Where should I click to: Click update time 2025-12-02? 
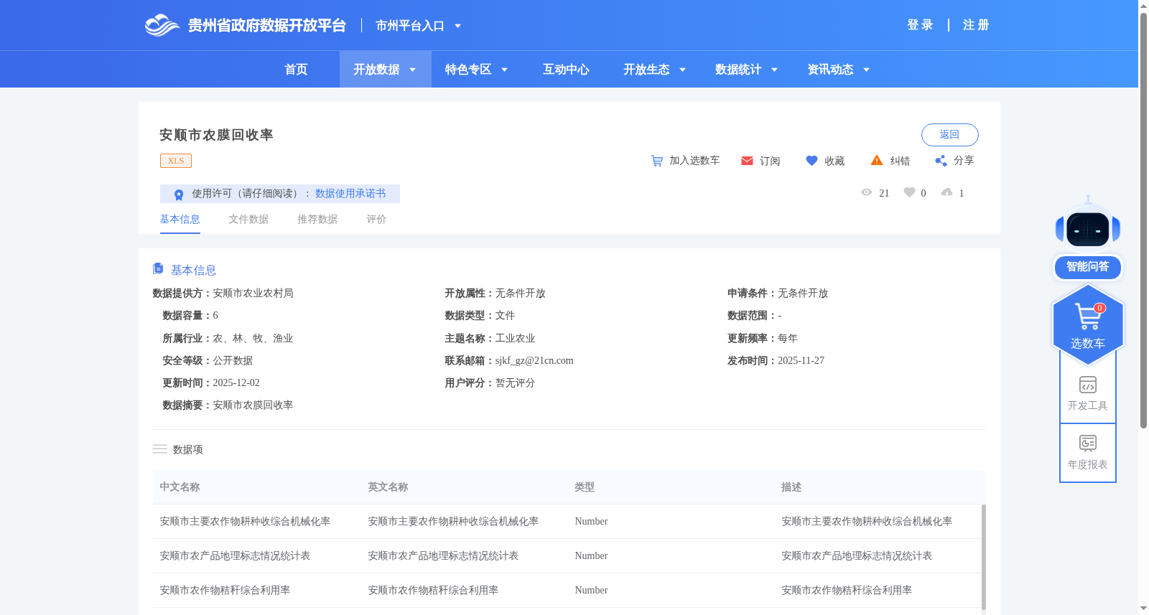(236, 383)
